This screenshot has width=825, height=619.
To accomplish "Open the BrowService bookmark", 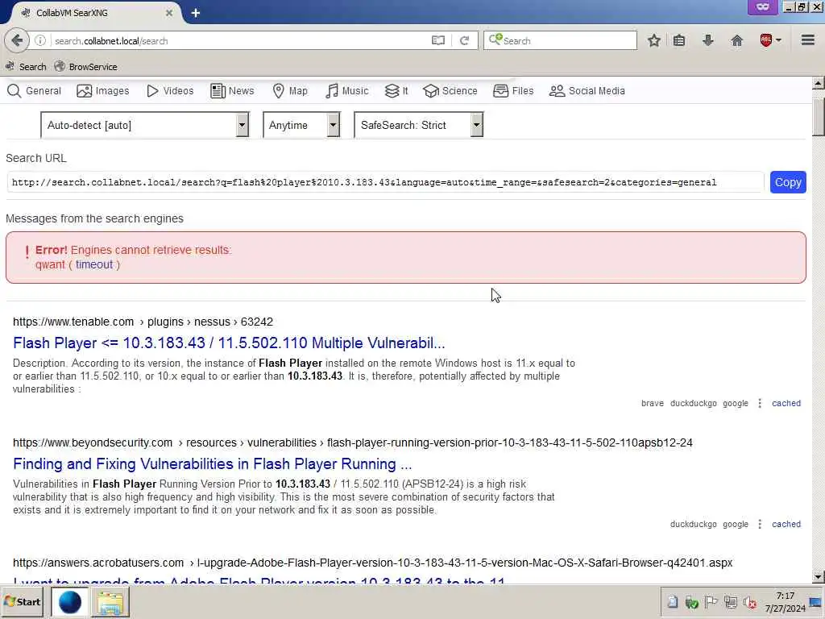I will click(x=85, y=67).
